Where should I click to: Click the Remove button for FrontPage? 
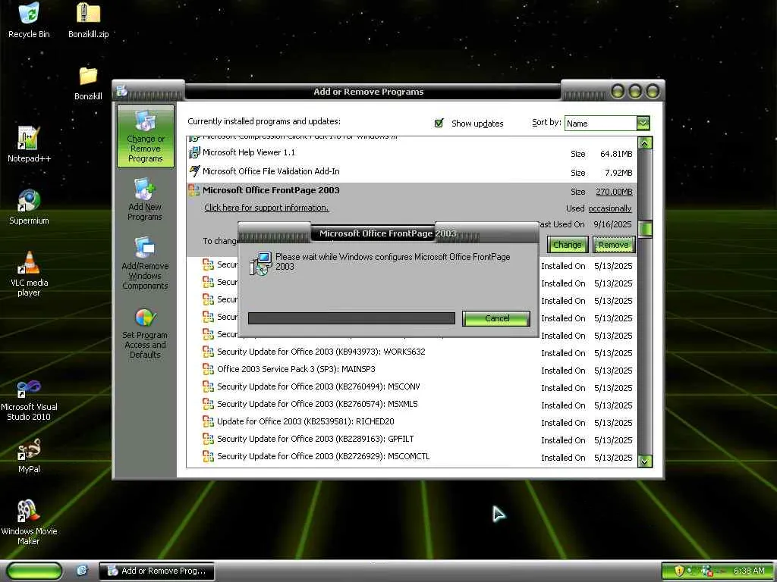tap(613, 245)
